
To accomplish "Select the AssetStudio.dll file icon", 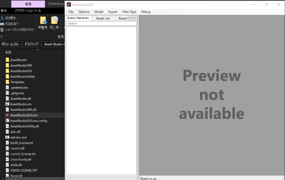I will pos(7,99).
